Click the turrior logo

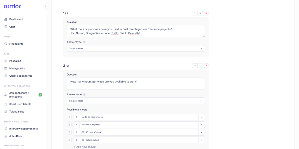[x=12, y=6]
